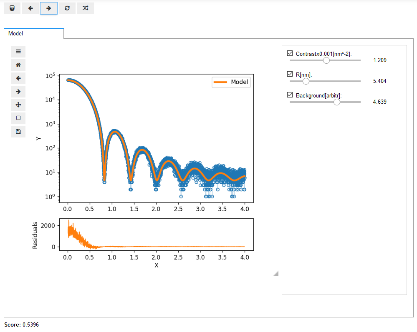Toggle the plot toolbar hamburger menu

[x=18, y=52]
